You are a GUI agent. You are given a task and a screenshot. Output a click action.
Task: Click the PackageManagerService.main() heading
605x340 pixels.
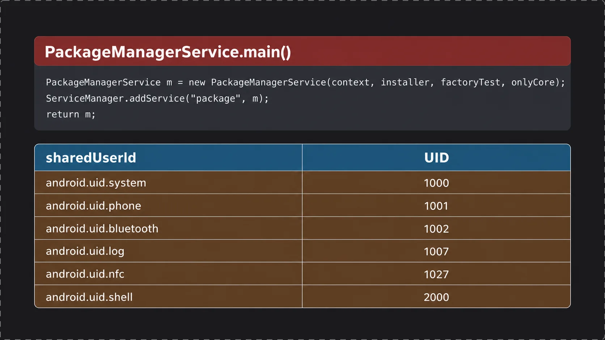(x=168, y=52)
